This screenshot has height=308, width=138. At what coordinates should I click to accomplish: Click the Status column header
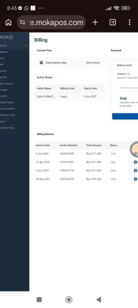[x=113, y=145]
